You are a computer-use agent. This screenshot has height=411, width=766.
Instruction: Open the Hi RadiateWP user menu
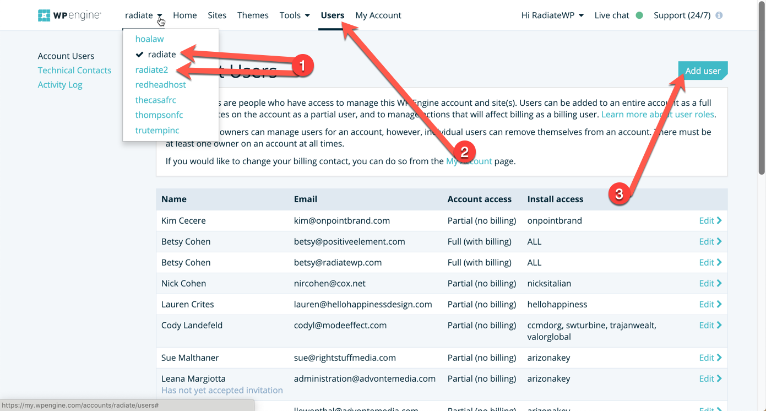(x=552, y=15)
